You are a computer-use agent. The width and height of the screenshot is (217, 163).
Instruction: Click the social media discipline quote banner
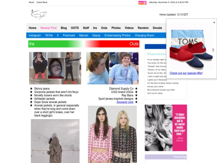pyautogui.click(x=166, y=128)
